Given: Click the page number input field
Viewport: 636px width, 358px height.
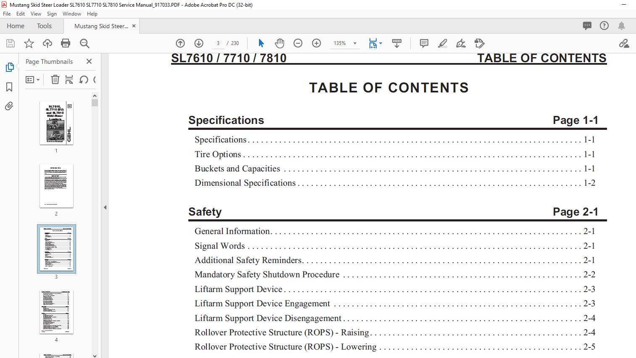Looking at the screenshot, I should (218, 43).
